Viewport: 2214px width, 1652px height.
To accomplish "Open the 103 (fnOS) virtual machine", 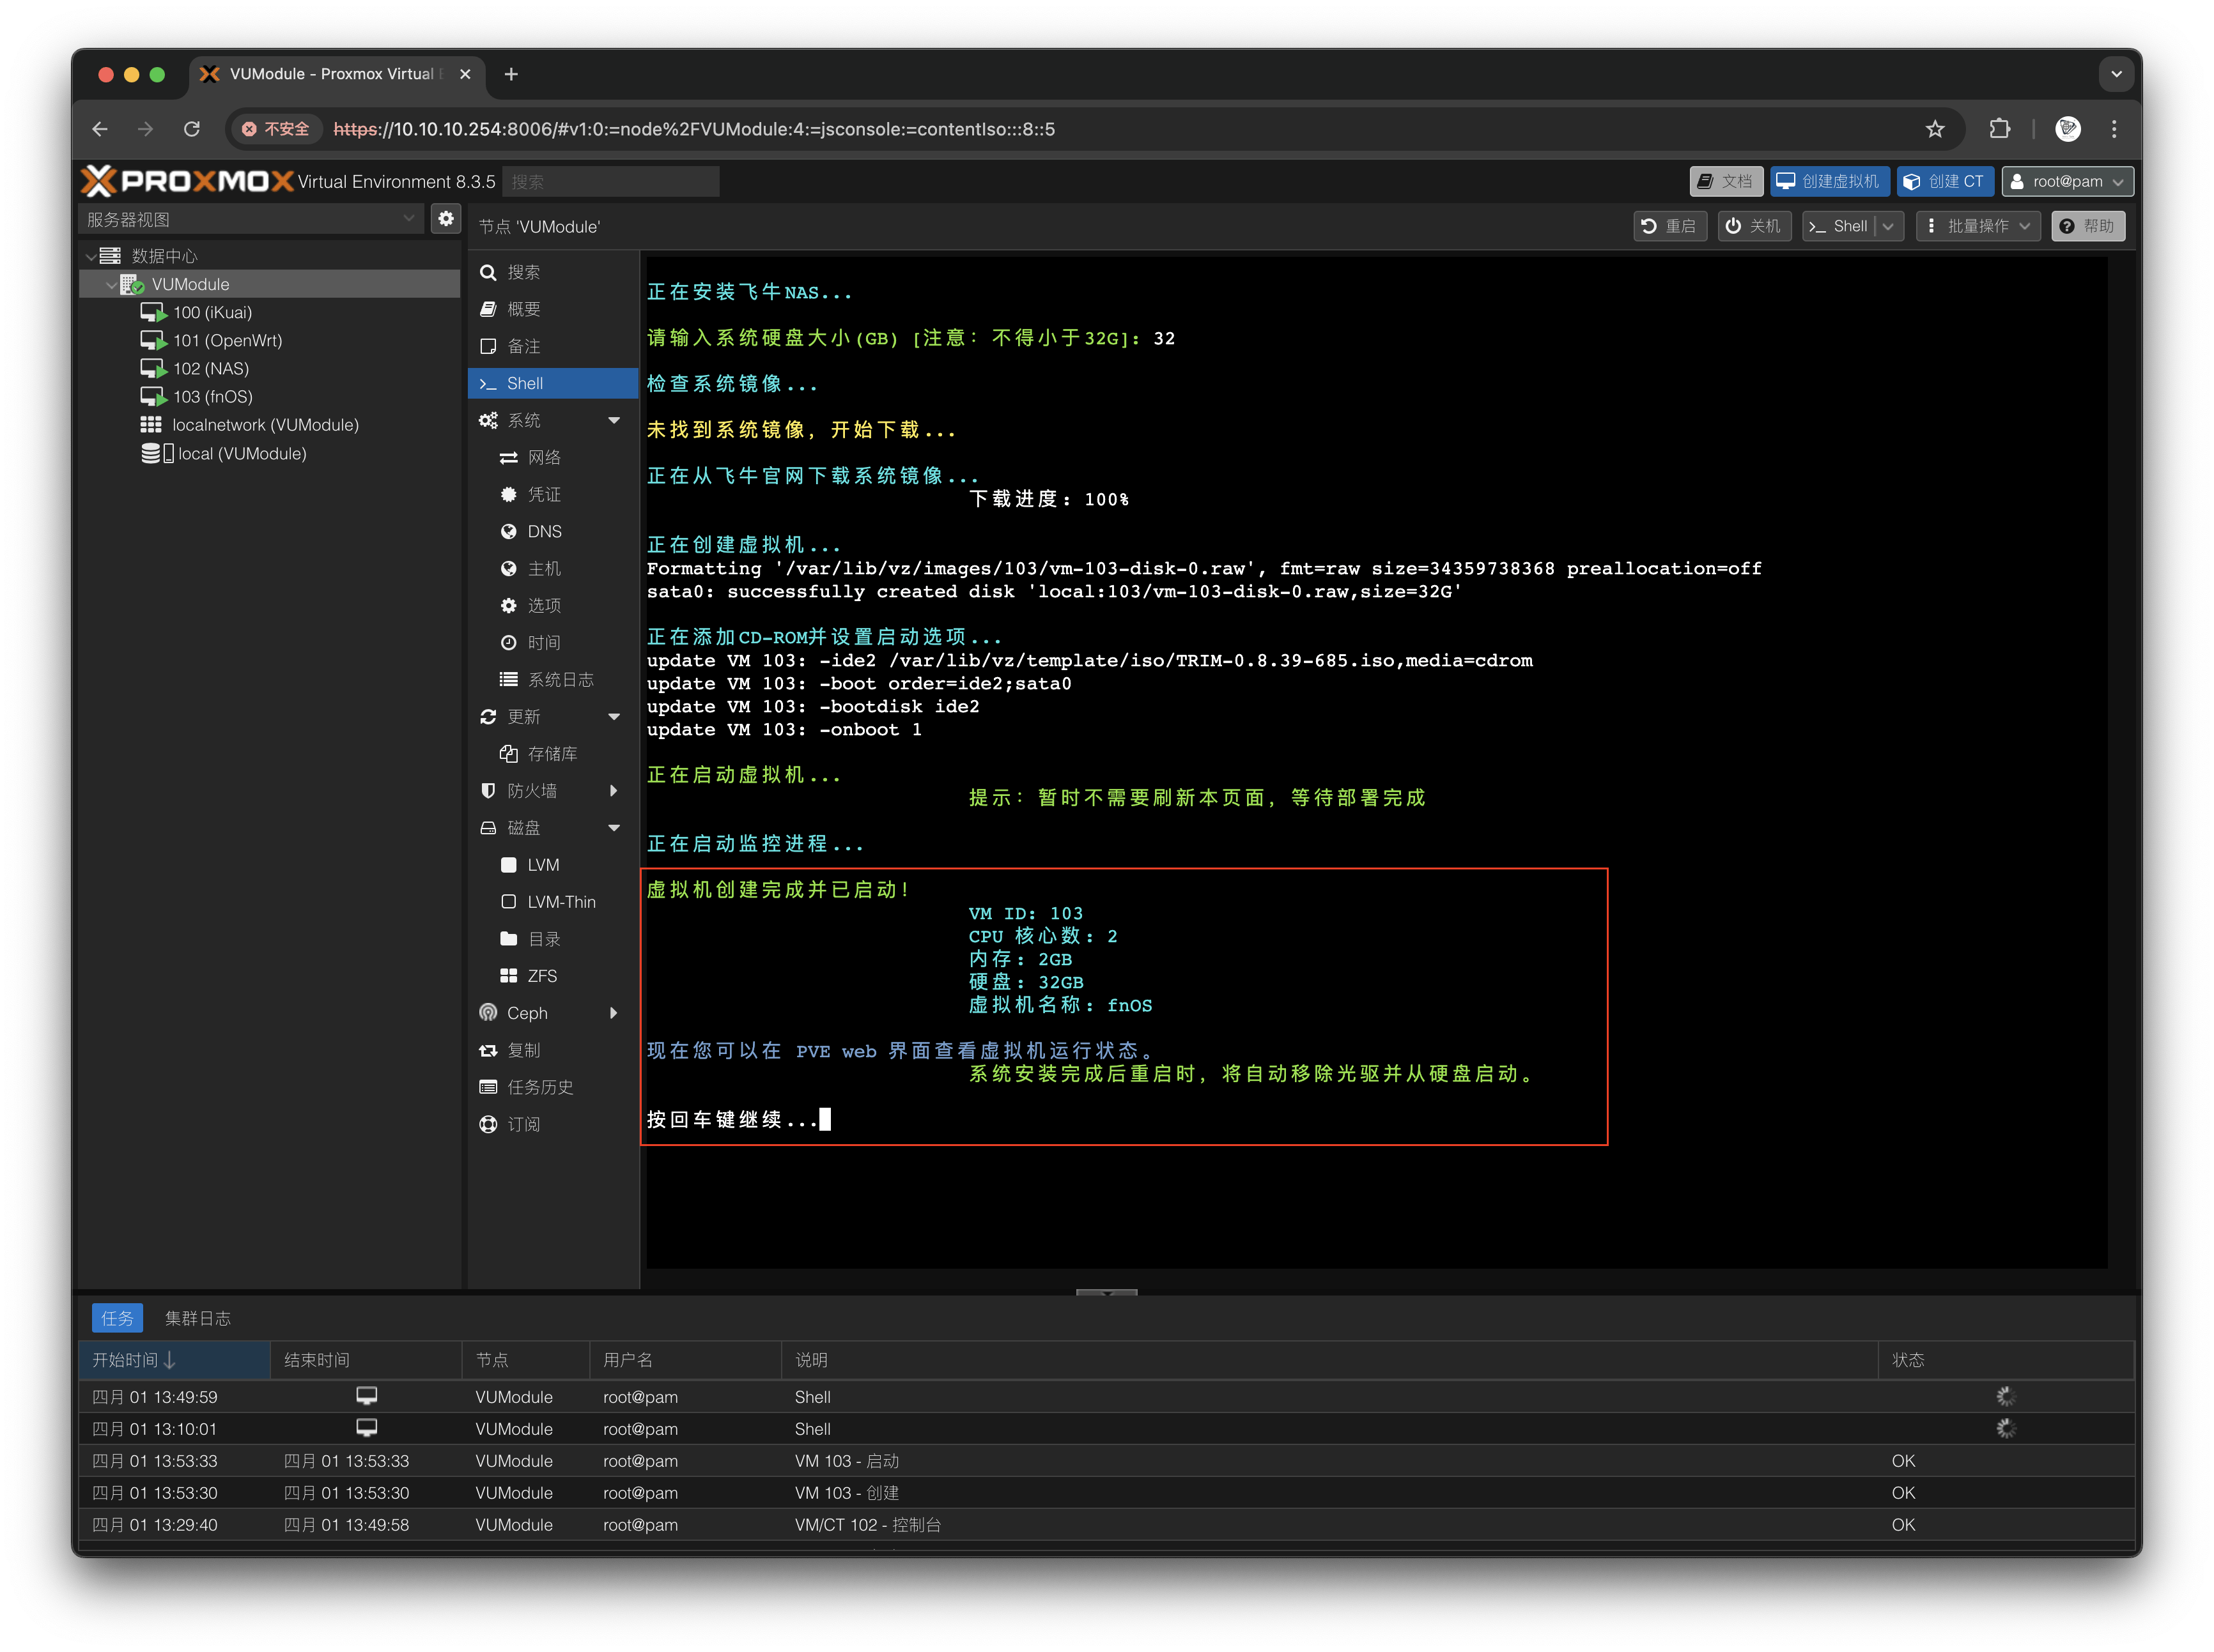I will point(212,397).
